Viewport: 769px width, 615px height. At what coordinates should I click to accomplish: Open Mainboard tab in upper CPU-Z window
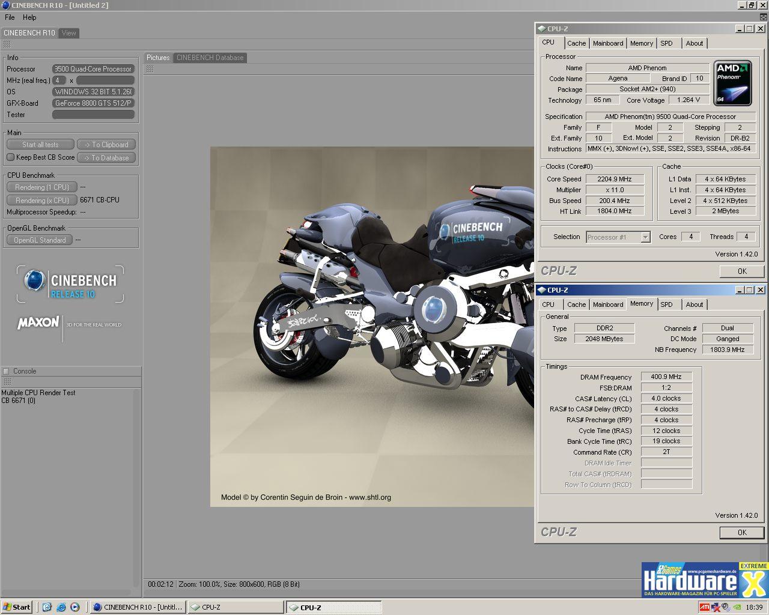point(608,43)
